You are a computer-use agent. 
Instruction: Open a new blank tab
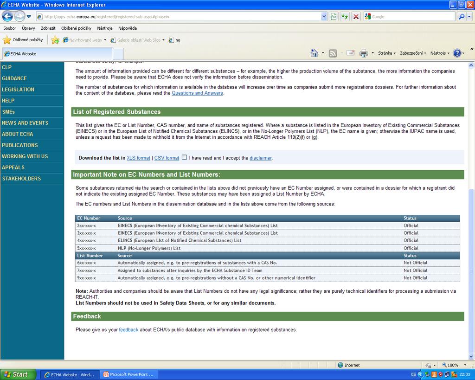118,54
